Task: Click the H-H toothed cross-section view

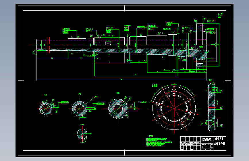Action: click(x=118, y=109)
